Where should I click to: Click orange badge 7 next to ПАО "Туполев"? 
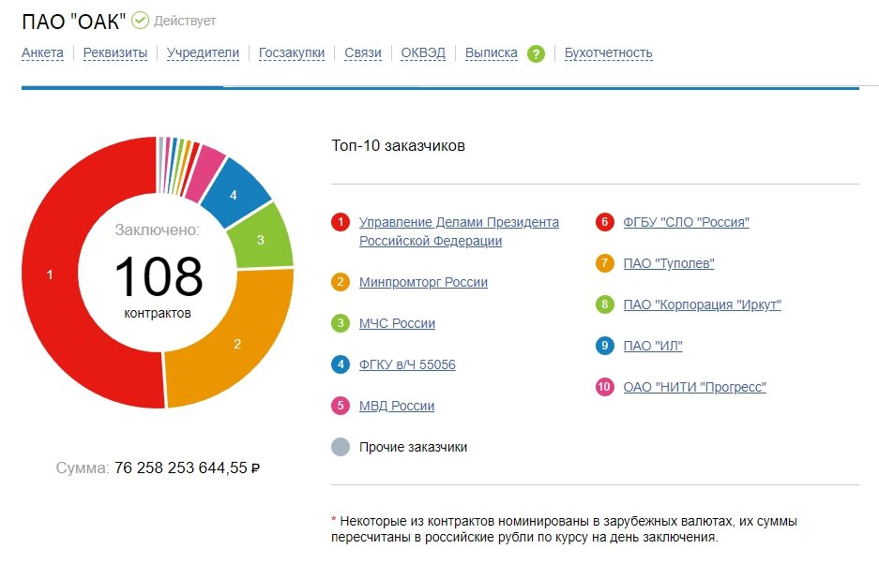[605, 263]
